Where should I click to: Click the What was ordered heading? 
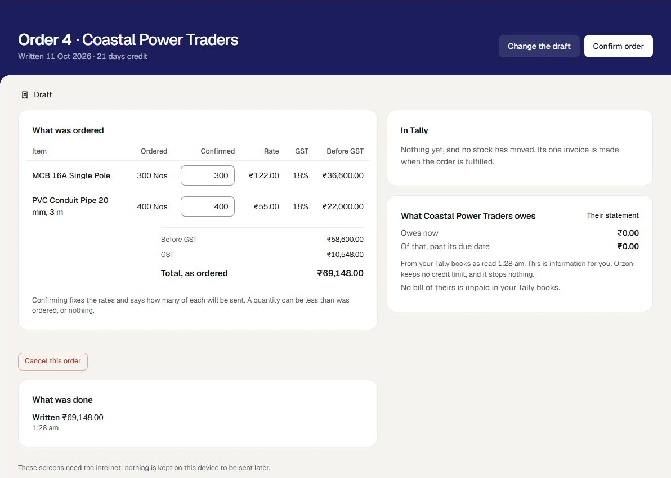(x=68, y=130)
